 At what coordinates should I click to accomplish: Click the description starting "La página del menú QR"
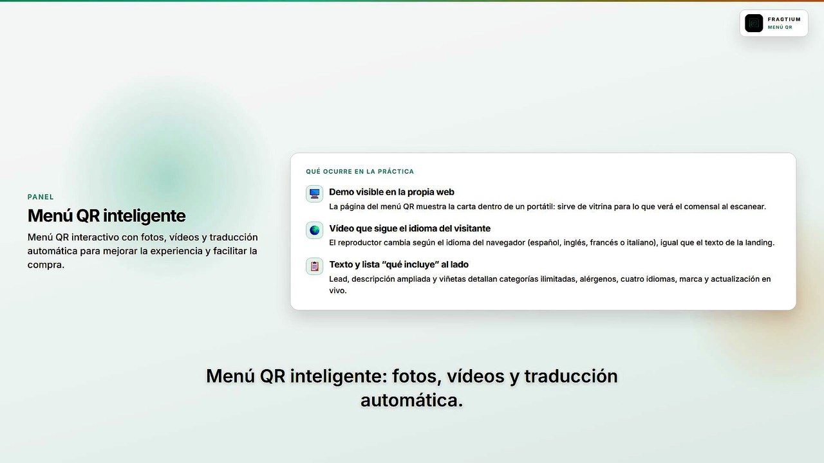coord(547,206)
